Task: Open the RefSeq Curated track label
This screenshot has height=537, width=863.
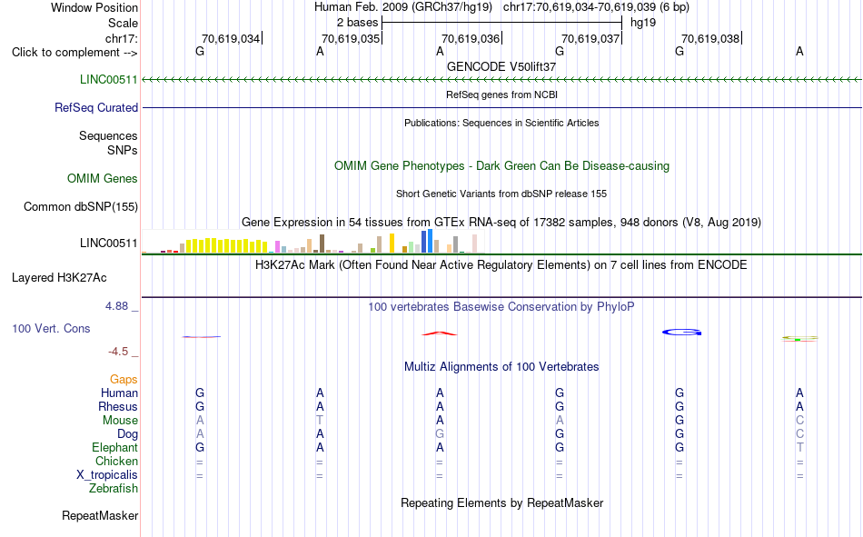Action: point(96,107)
